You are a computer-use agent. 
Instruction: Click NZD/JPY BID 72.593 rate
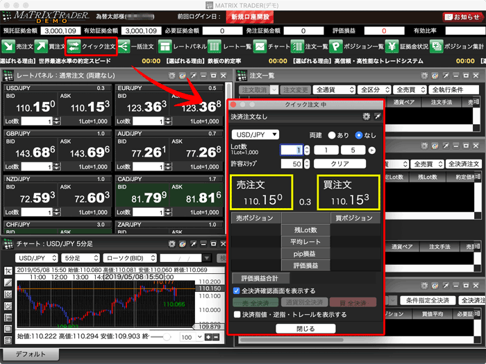click(30, 195)
